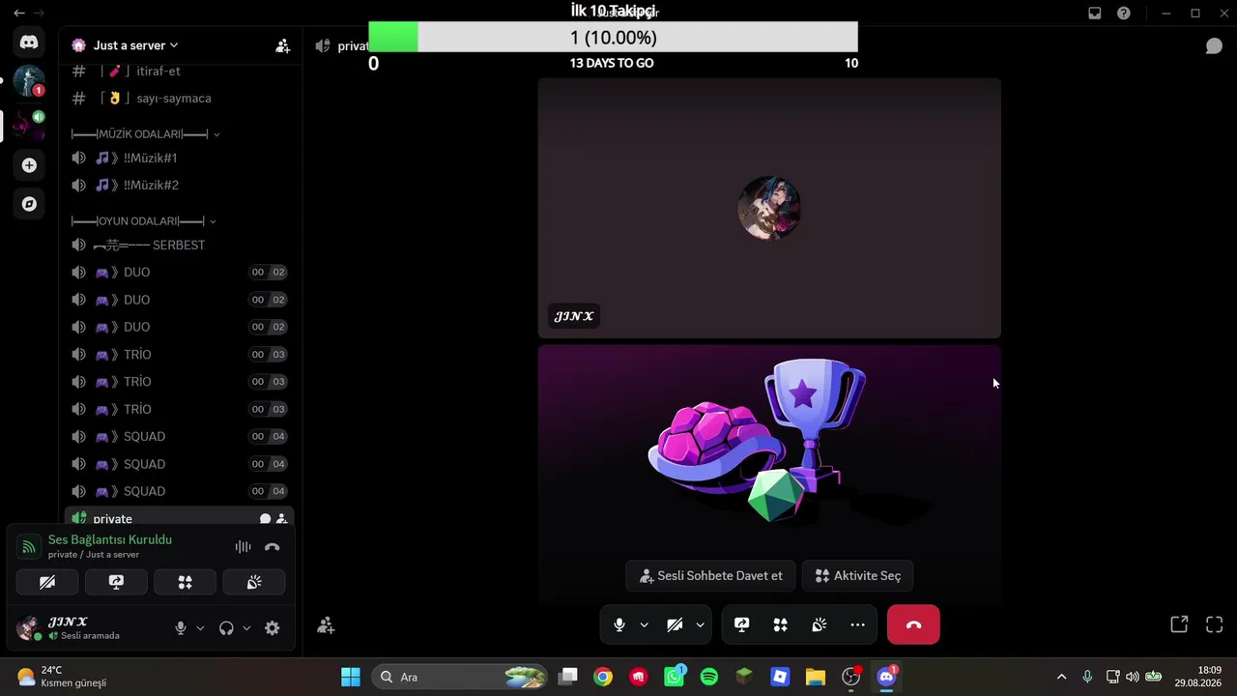This screenshot has width=1237, height=696.
Task: Toggle deafen headphones in user panel
Action: (226, 628)
